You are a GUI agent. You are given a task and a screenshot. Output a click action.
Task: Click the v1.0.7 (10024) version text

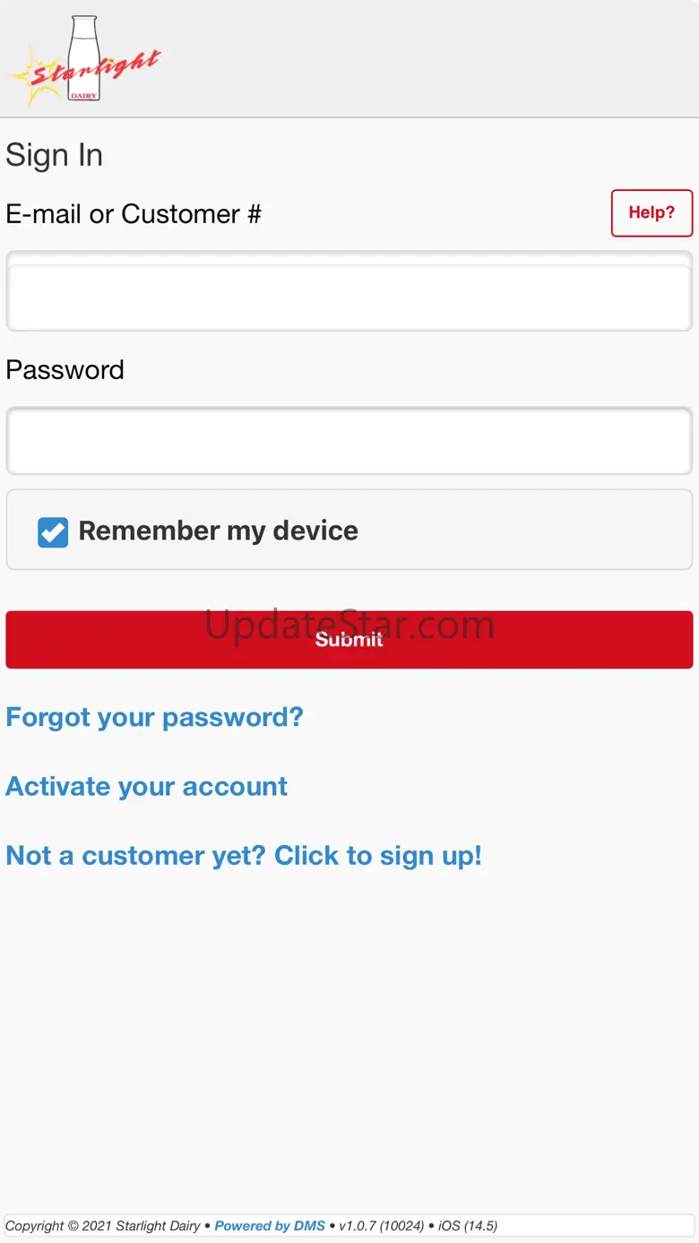tap(382, 1226)
